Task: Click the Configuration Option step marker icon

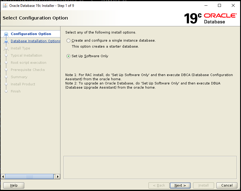Action: 6,34
